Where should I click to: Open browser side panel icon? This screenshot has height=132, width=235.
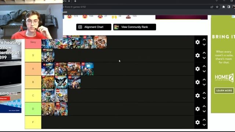pyautogui.click(x=229, y=7)
